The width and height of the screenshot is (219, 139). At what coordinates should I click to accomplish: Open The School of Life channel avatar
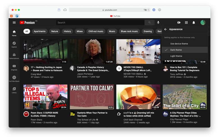click(x=72, y=114)
